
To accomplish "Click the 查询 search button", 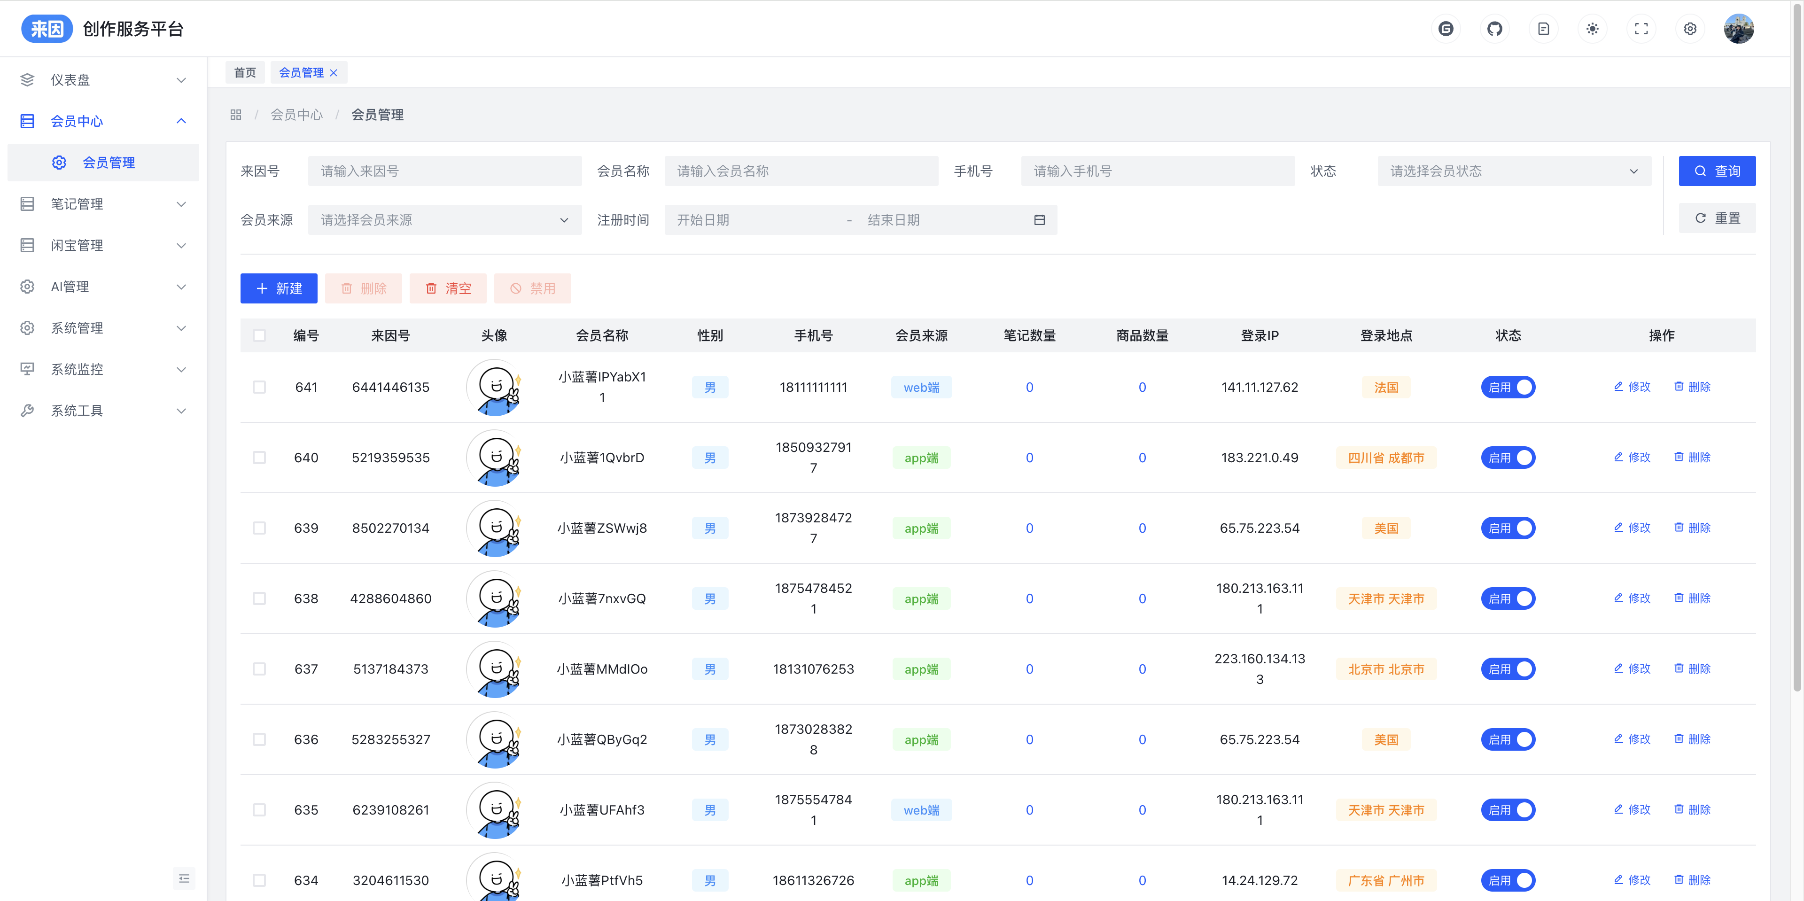I will coord(1717,171).
